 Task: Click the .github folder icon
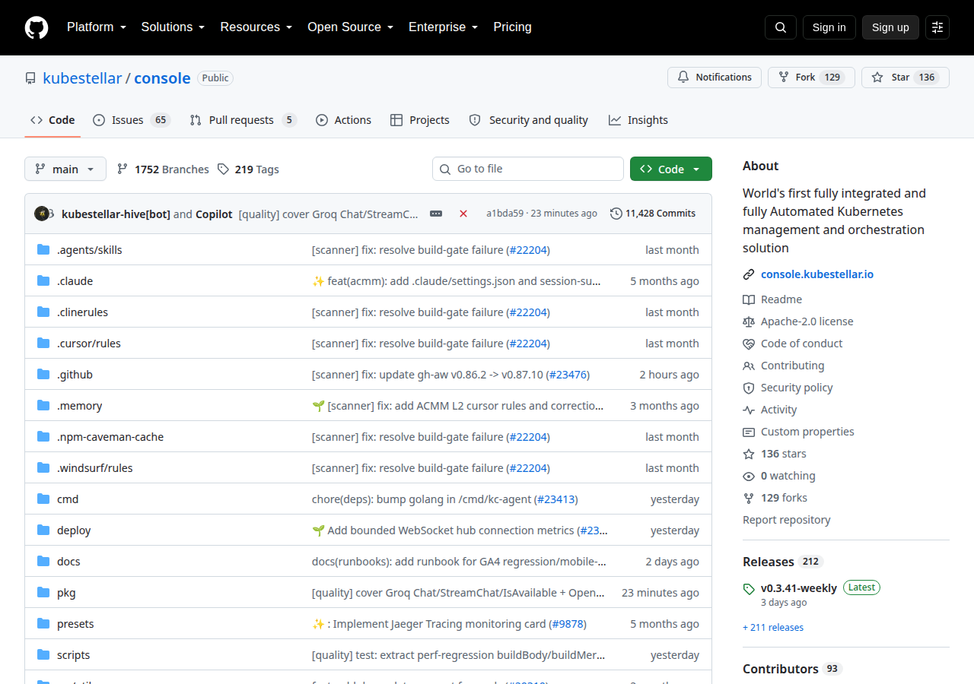coord(43,375)
